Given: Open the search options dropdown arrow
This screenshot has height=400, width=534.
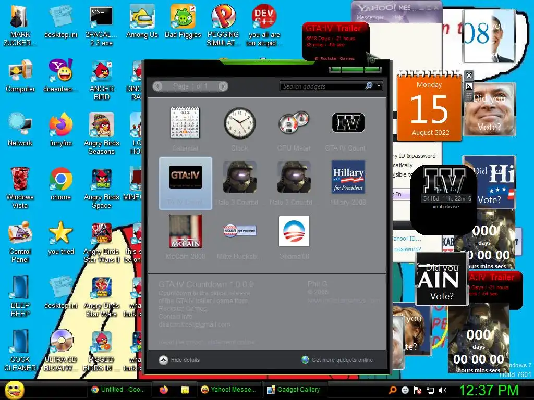Looking at the screenshot, I should (x=379, y=86).
